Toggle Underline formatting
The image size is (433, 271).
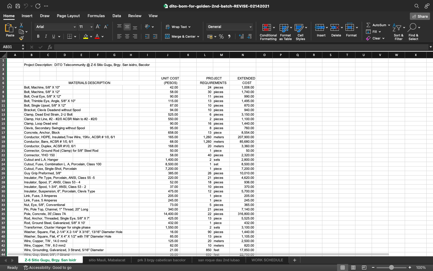pyautogui.click(x=54, y=36)
